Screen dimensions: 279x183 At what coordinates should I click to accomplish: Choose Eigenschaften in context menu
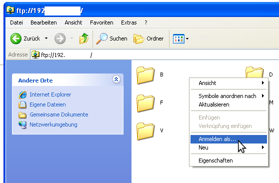click(x=228, y=160)
